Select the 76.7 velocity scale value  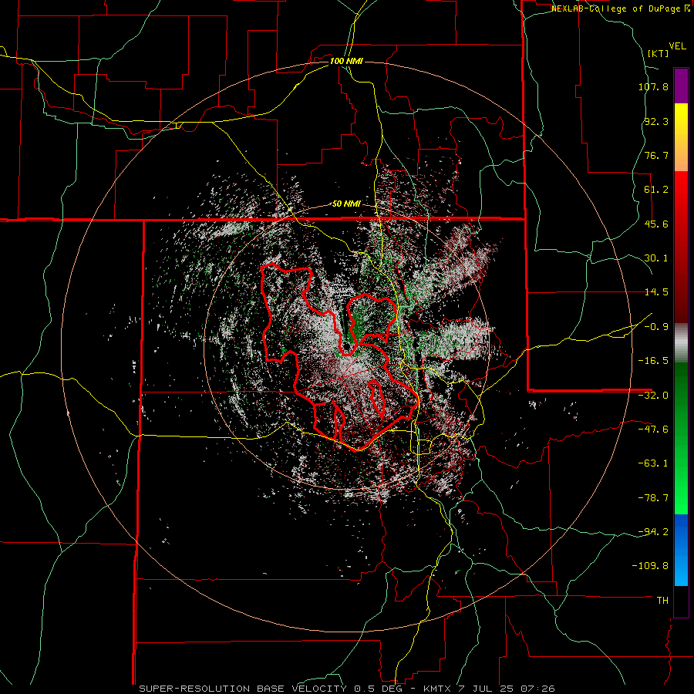(656, 155)
